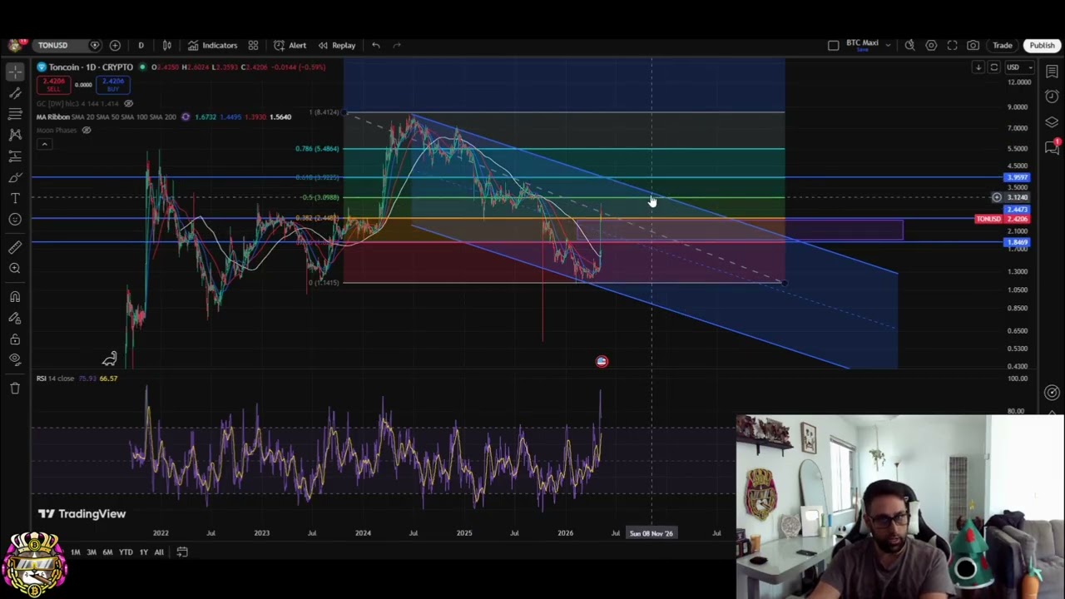Click the red event marker on timeline

tap(602, 361)
